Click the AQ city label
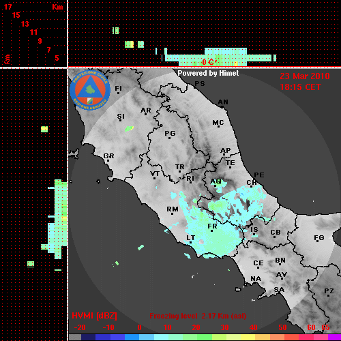The width and height of the screenshot is (341, 341). tap(216, 181)
